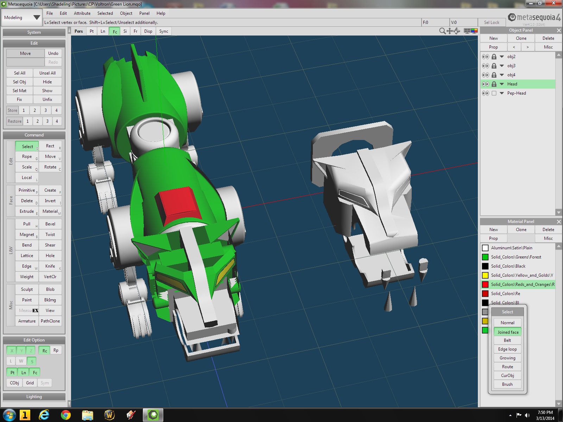Choose Brush in the Select popup
Viewport: 563px width, 422px height.
[x=507, y=384]
